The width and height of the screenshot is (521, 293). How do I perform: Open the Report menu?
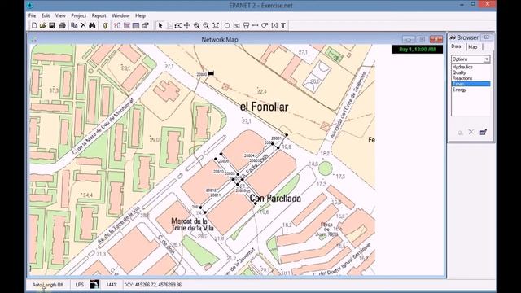tap(99, 15)
